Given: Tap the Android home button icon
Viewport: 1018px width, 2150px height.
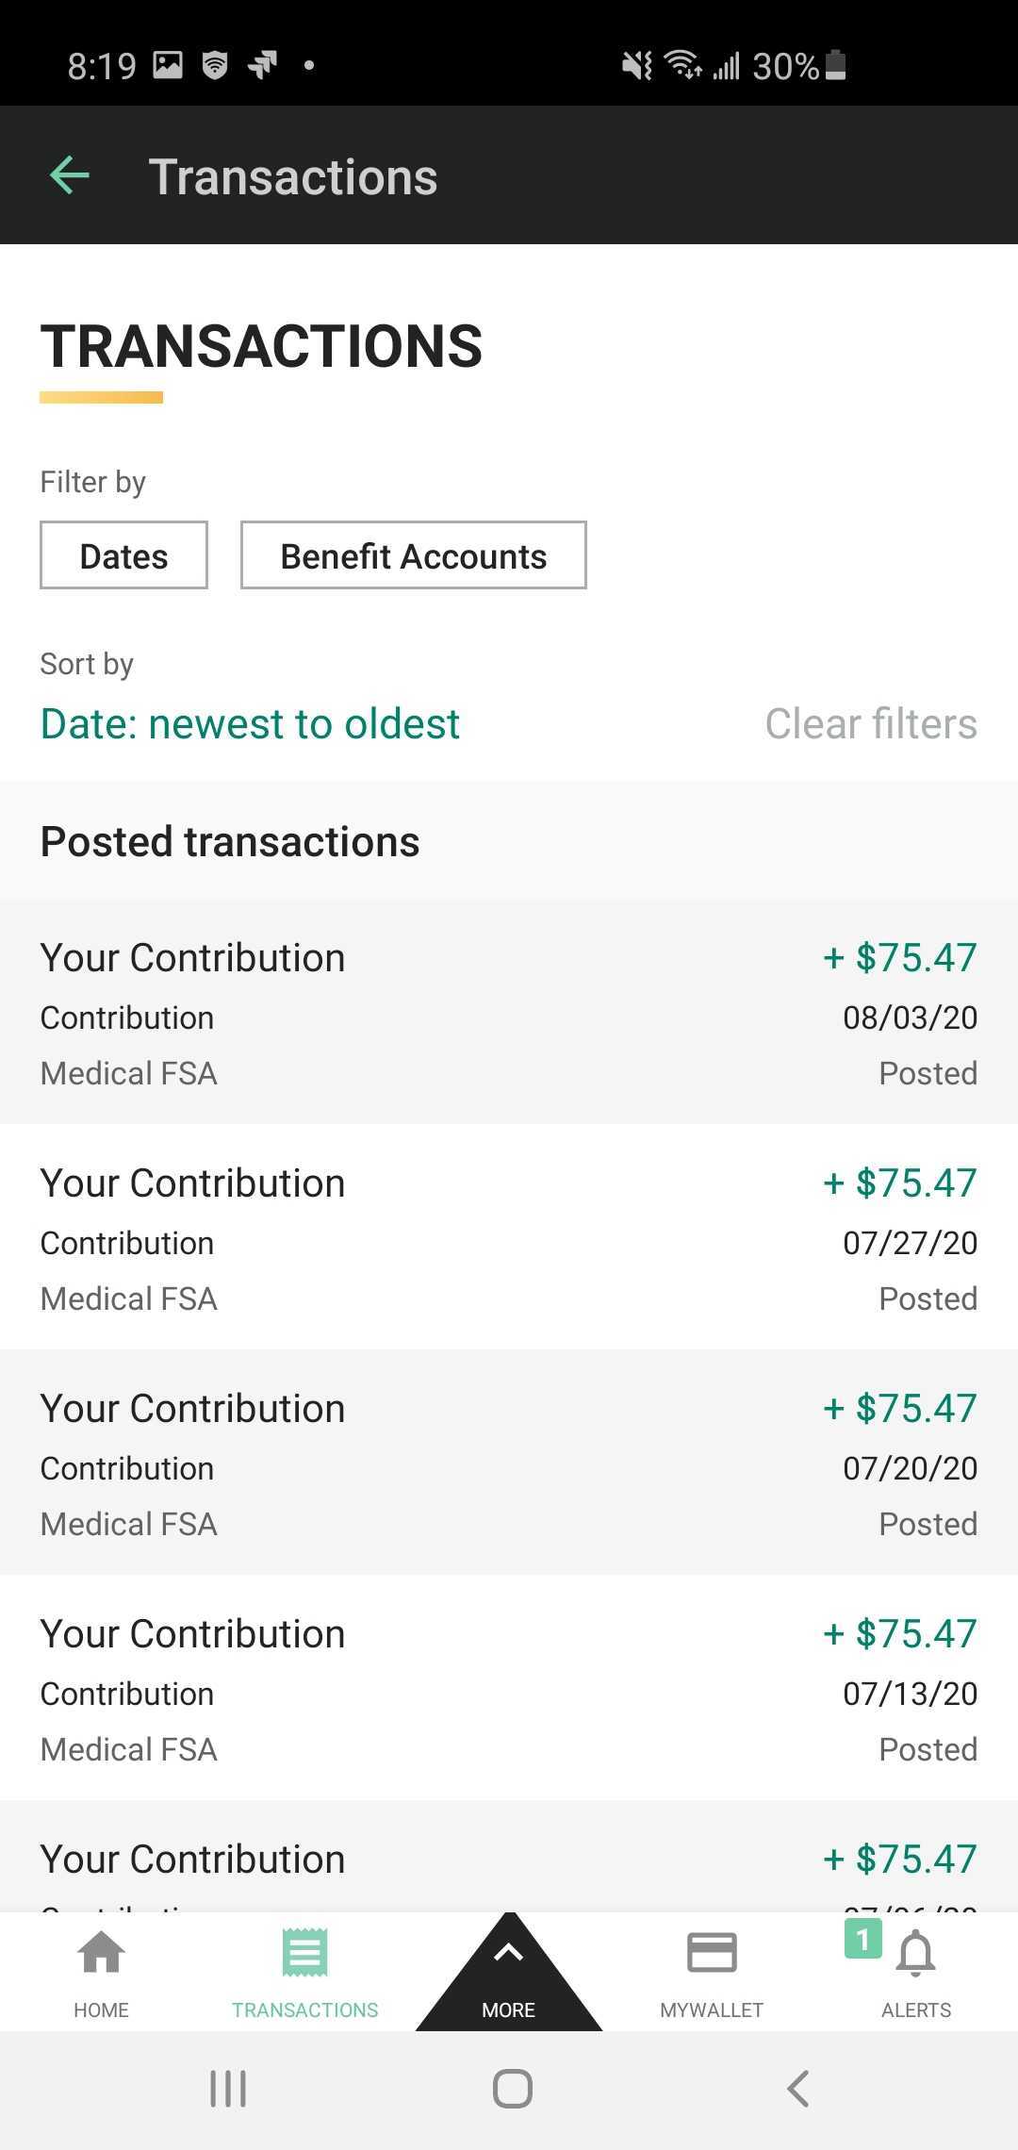Looking at the screenshot, I should 512,2088.
